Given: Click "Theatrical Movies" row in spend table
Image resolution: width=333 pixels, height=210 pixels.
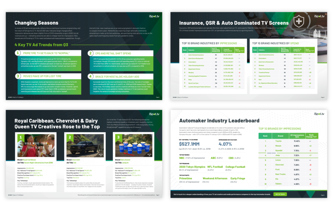Looking at the screenshot, I should pyautogui.click(x=283, y=72).
